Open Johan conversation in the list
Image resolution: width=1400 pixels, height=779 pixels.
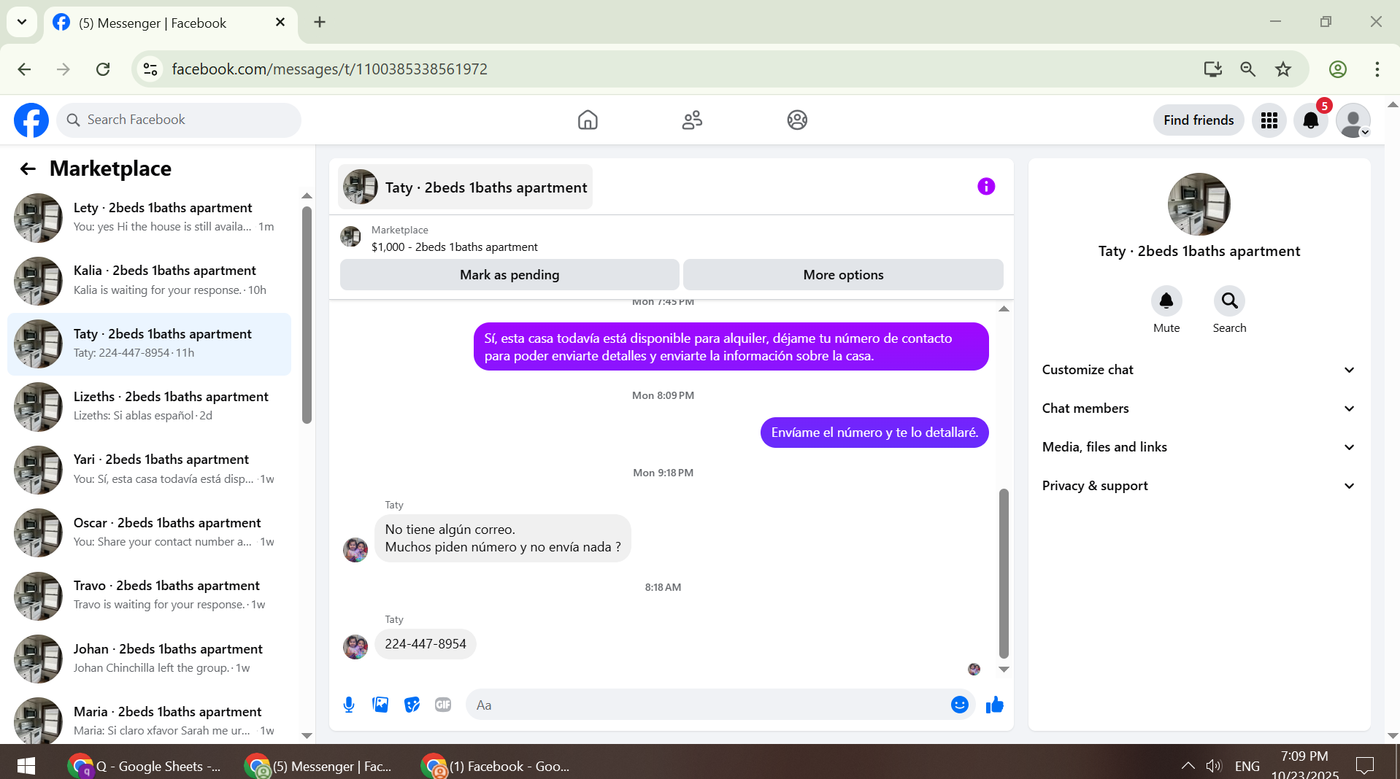click(149, 659)
